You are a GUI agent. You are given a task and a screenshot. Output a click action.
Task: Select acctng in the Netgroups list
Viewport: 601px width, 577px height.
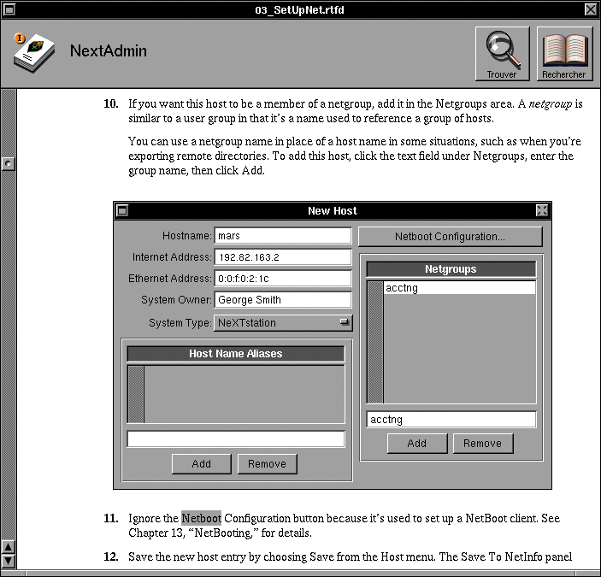point(460,288)
